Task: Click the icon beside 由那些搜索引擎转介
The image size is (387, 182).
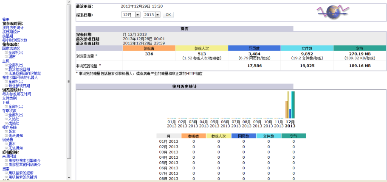Action: [x=6, y=161]
